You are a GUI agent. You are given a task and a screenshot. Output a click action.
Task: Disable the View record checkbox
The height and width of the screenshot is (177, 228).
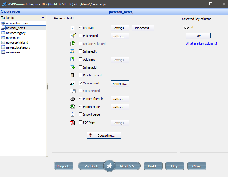coord(80,83)
